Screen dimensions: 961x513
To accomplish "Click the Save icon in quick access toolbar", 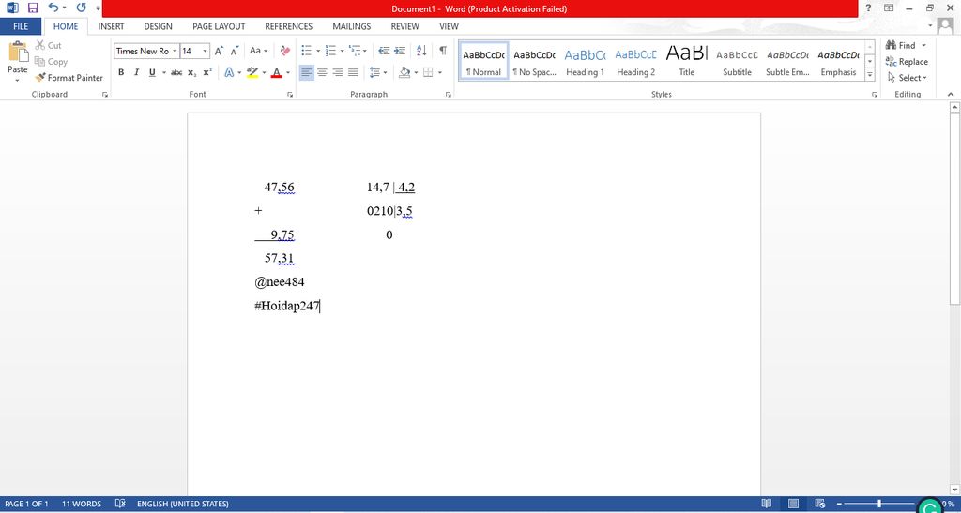I will [x=33, y=8].
